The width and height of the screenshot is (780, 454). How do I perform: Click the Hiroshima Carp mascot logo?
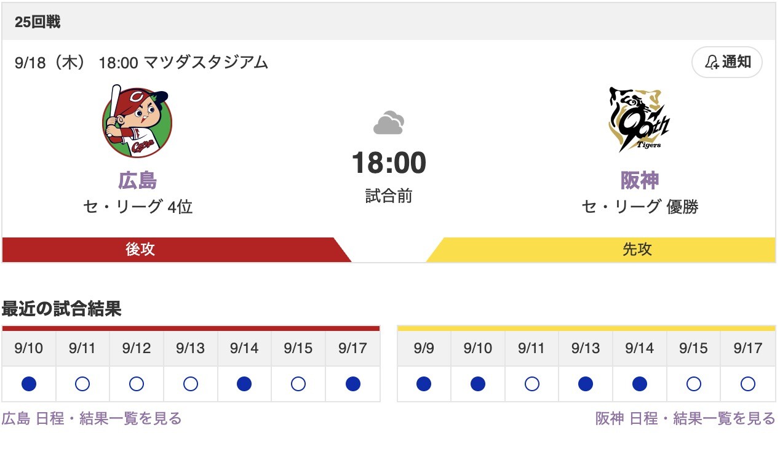pos(137,122)
